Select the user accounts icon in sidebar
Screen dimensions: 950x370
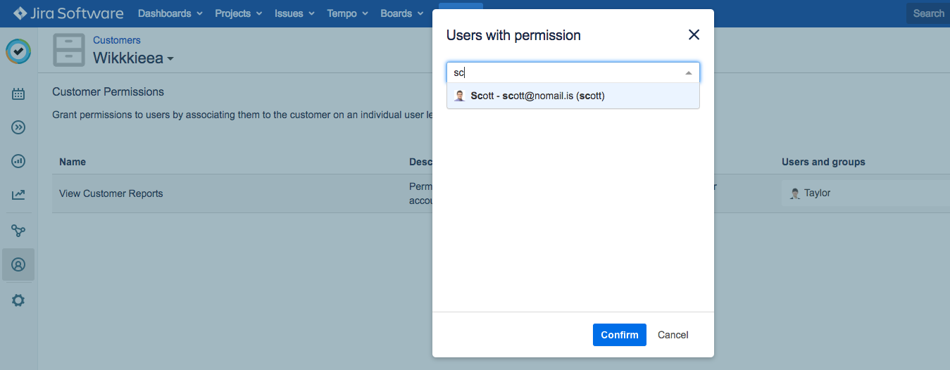(x=18, y=264)
